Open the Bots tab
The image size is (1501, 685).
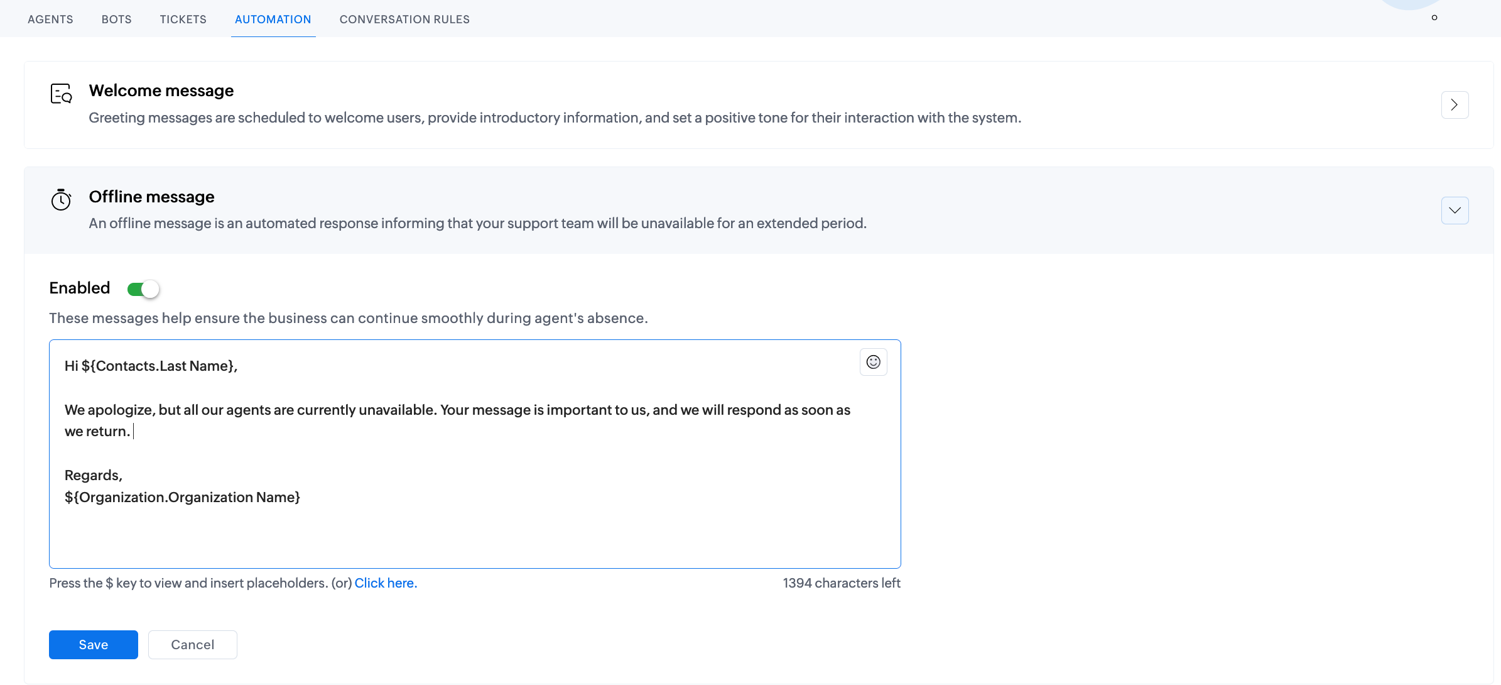coord(117,19)
